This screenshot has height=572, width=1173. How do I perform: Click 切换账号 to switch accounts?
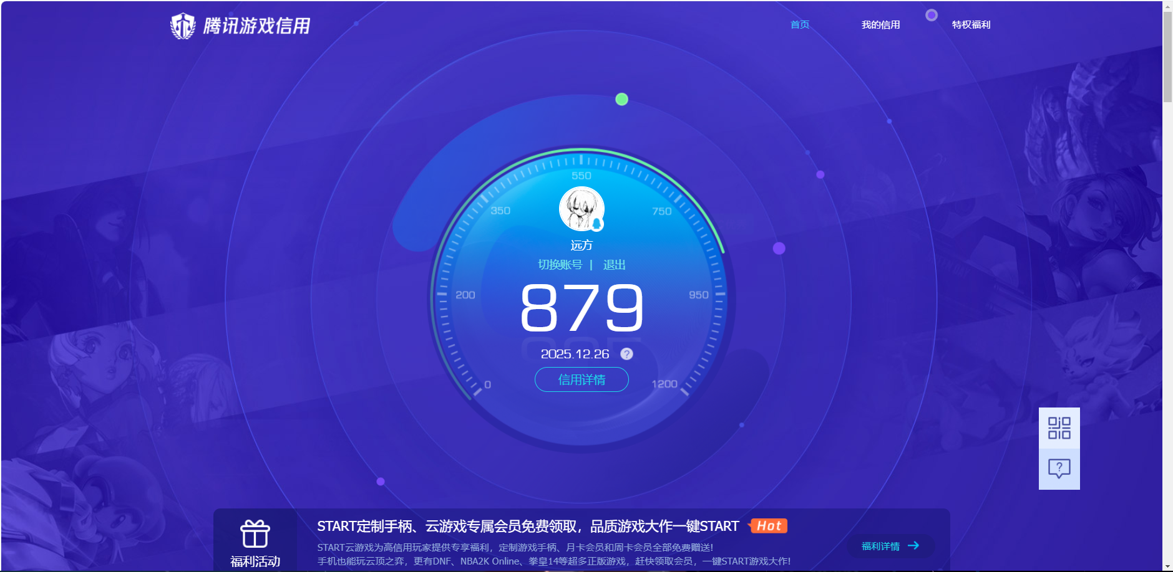560,264
